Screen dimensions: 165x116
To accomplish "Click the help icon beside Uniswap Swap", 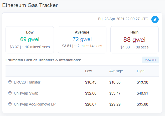I will pyautogui.click(x=10, y=93).
